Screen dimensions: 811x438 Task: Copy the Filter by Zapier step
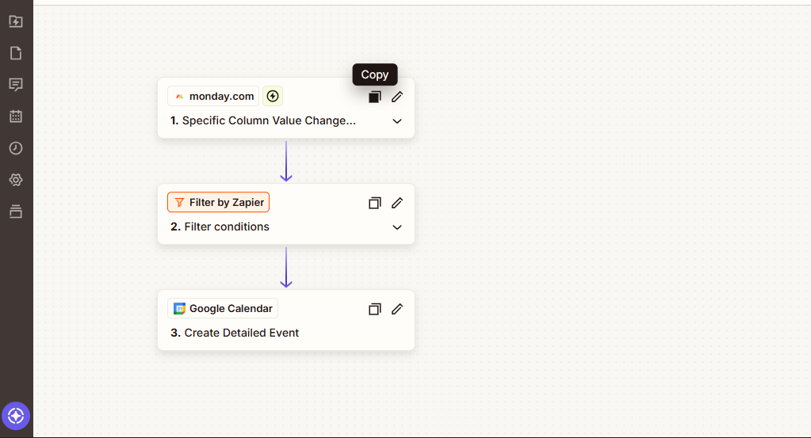pos(375,203)
